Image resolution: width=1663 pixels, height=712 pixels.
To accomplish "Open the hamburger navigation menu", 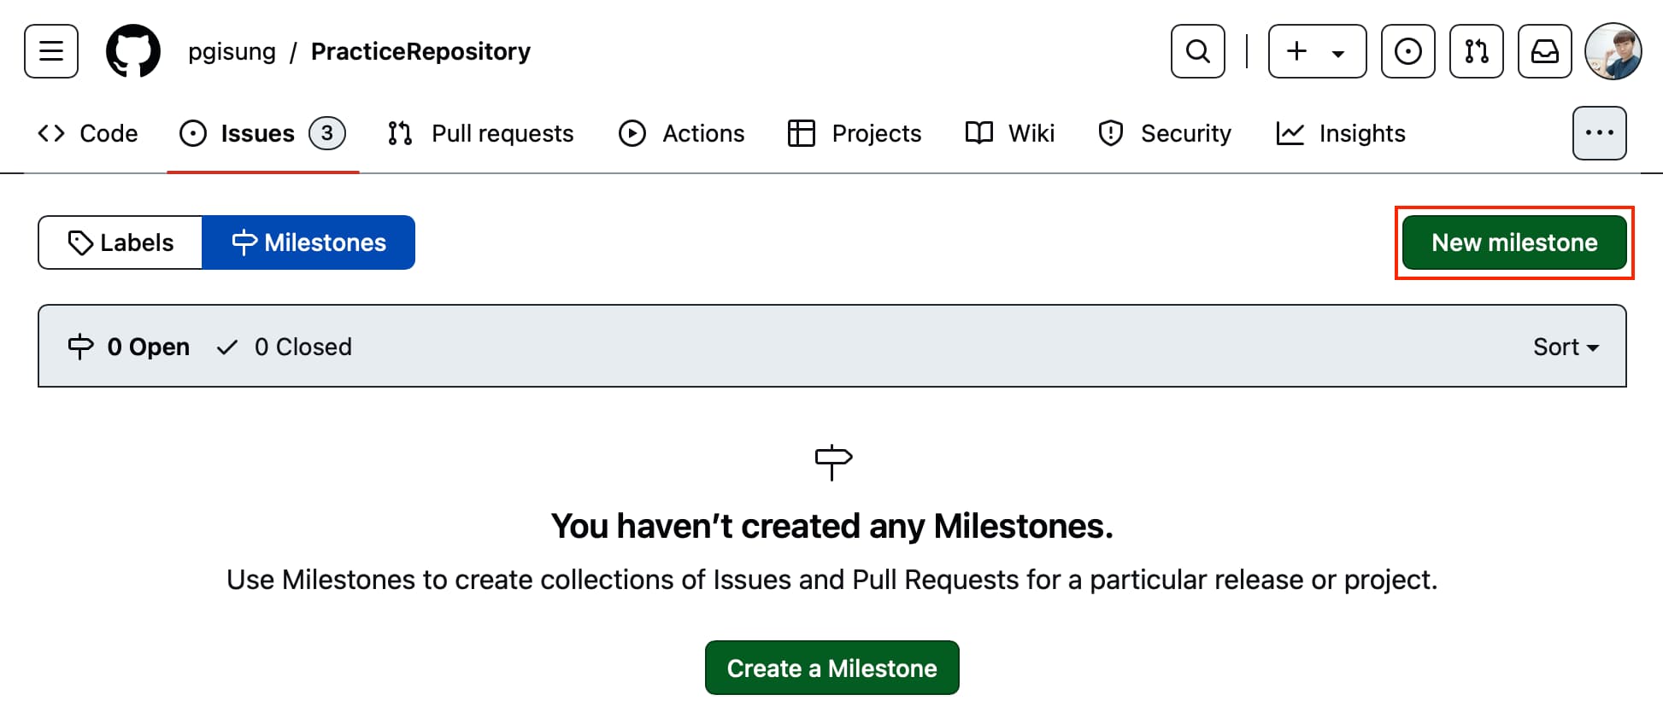I will pos(51,51).
